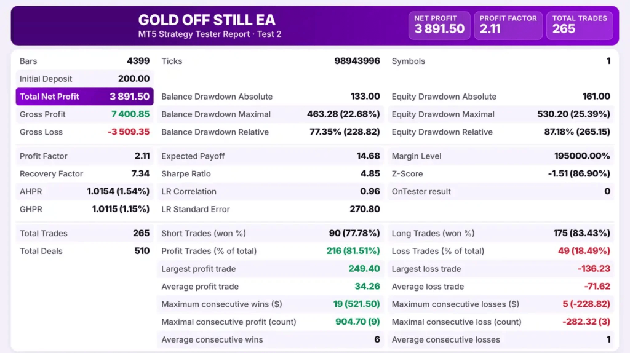Select Short Trades value 90 (77.78%)
The width and height of the screenshot is (630, 353).
pos(354,233)
